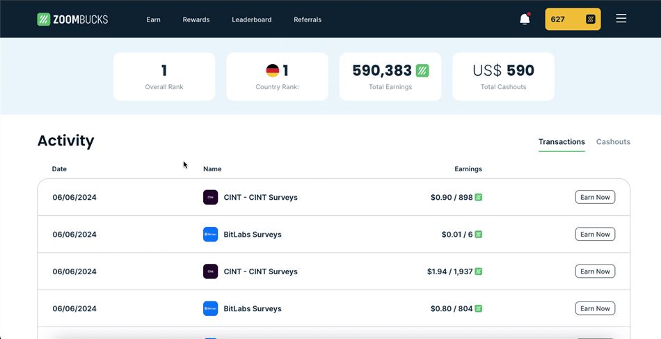Open the Rewards page
Viewport: 661px width, 339px height.
pyautogui.click(x=196, y=19)
